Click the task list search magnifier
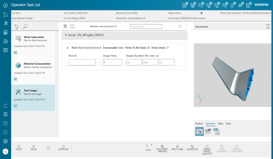The width and height of the screenshot is (273, 159). 25,26
